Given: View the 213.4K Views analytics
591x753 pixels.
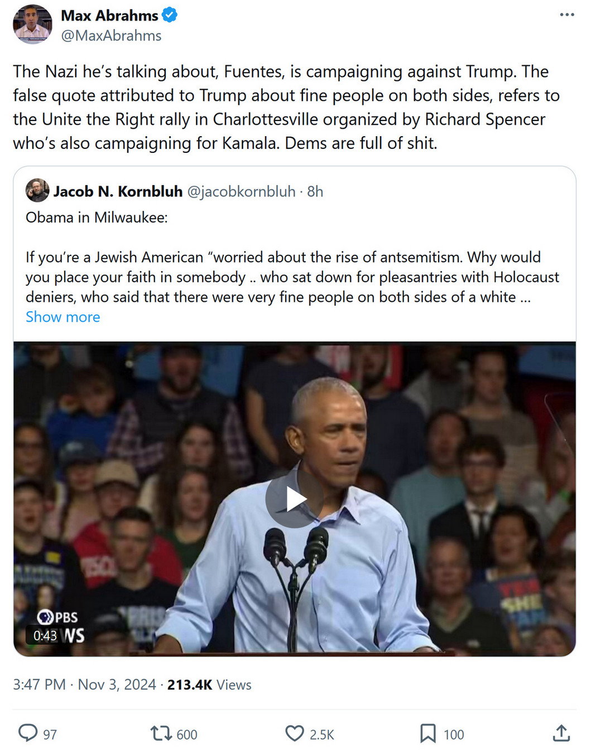Looking at the screenshot, I should [209, 684].
